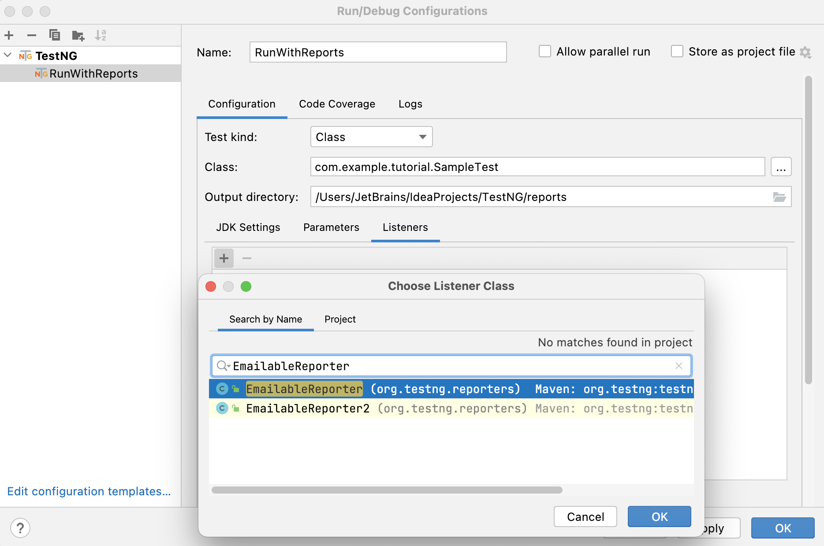Screen dimensions: 824x546
Task: Enable Store as project file checkbox
Action: 677,52
